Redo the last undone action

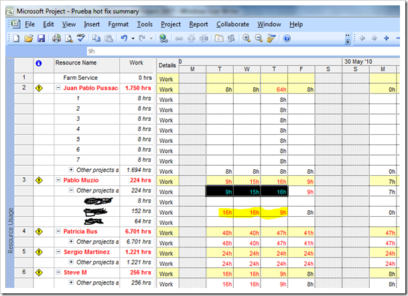tap(142, 38)
